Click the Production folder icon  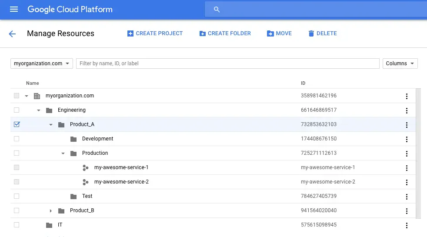[x=73, y=154]
